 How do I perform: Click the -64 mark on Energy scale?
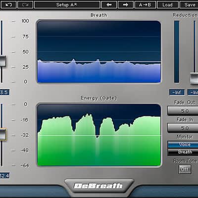point(25,165)
